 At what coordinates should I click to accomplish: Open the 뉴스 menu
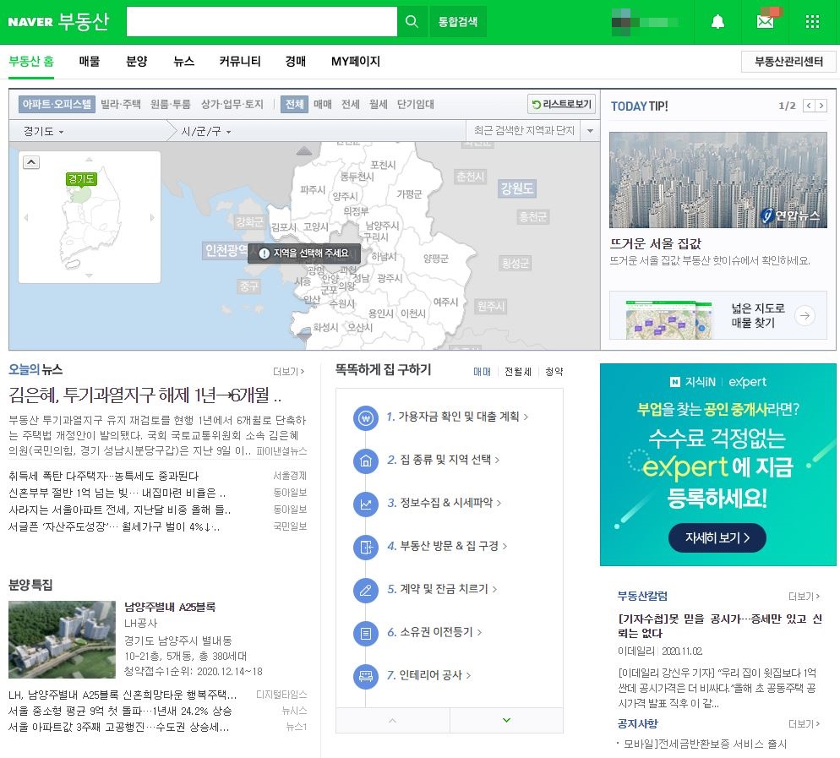(183, 61)
